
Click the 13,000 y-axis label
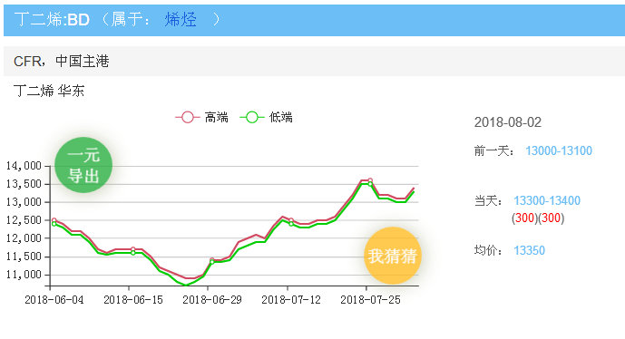coord(24,202)
